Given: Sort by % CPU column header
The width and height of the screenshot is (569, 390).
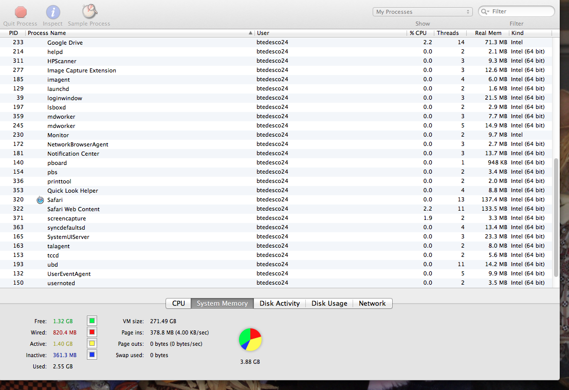Looking at the screenshot, I should coord(420,33).
